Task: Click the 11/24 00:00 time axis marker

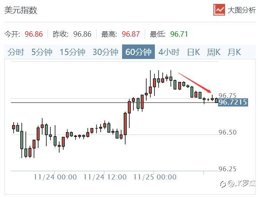Action: pyautogui.click(x=55, y=177)
